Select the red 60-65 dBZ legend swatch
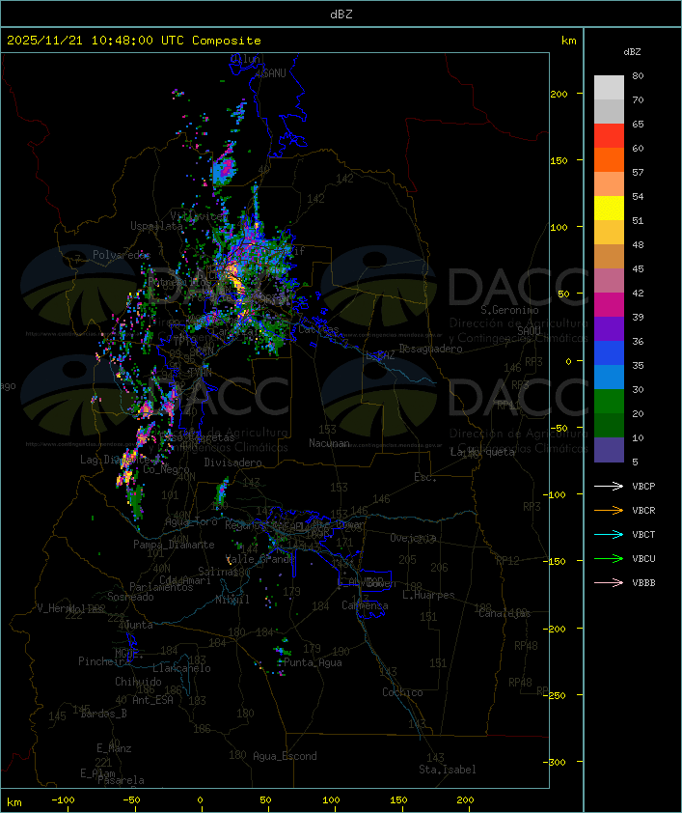This screenshot has height=813, width=682. [x=609, y=136]
